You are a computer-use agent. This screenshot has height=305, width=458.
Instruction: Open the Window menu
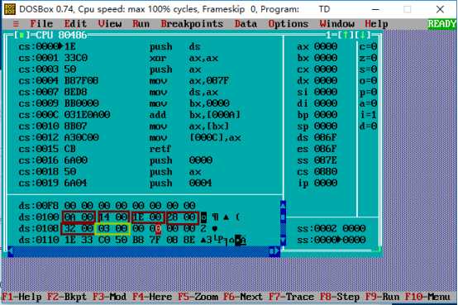[336, 24]
